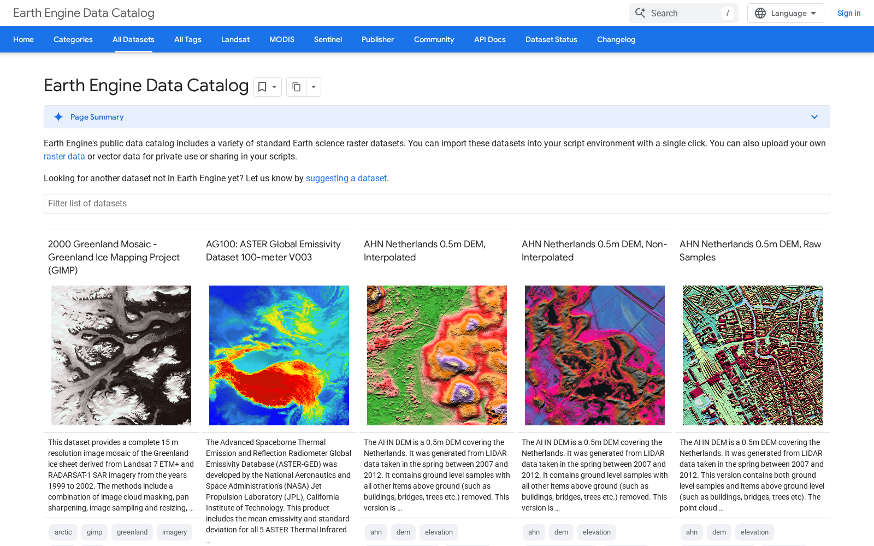Click the ASTER emissivity thumbnail
This screenshot has width=874, height=546.
[279, 355]
